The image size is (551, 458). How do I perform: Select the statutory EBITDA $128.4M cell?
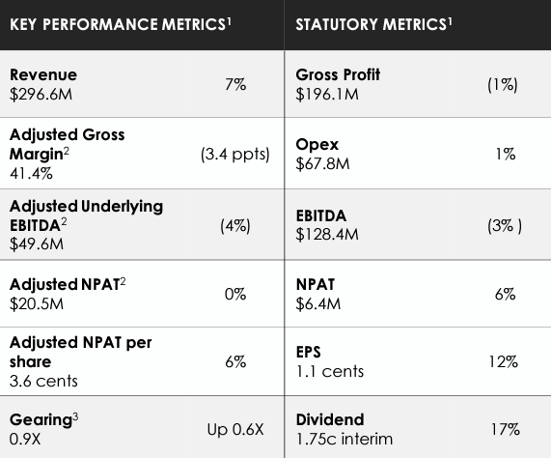click(x=327, y=225)
